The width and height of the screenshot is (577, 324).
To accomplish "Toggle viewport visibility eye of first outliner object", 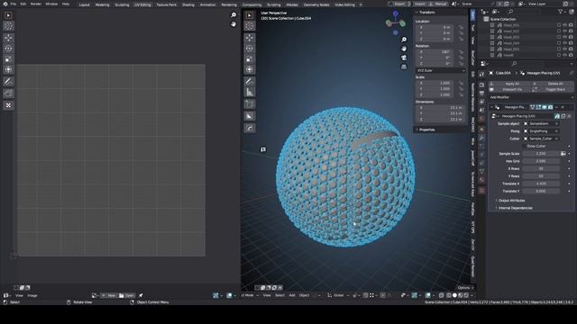I will pos(565,25).
